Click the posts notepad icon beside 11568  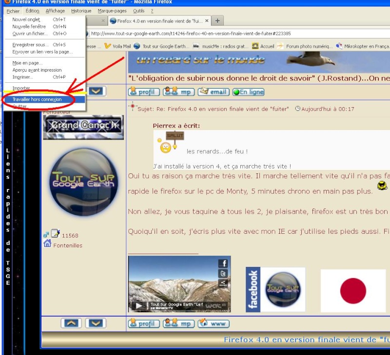(55, 233)
